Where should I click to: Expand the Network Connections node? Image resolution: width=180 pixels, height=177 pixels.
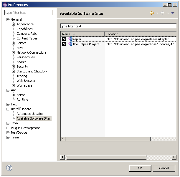[x=13, y=52]
